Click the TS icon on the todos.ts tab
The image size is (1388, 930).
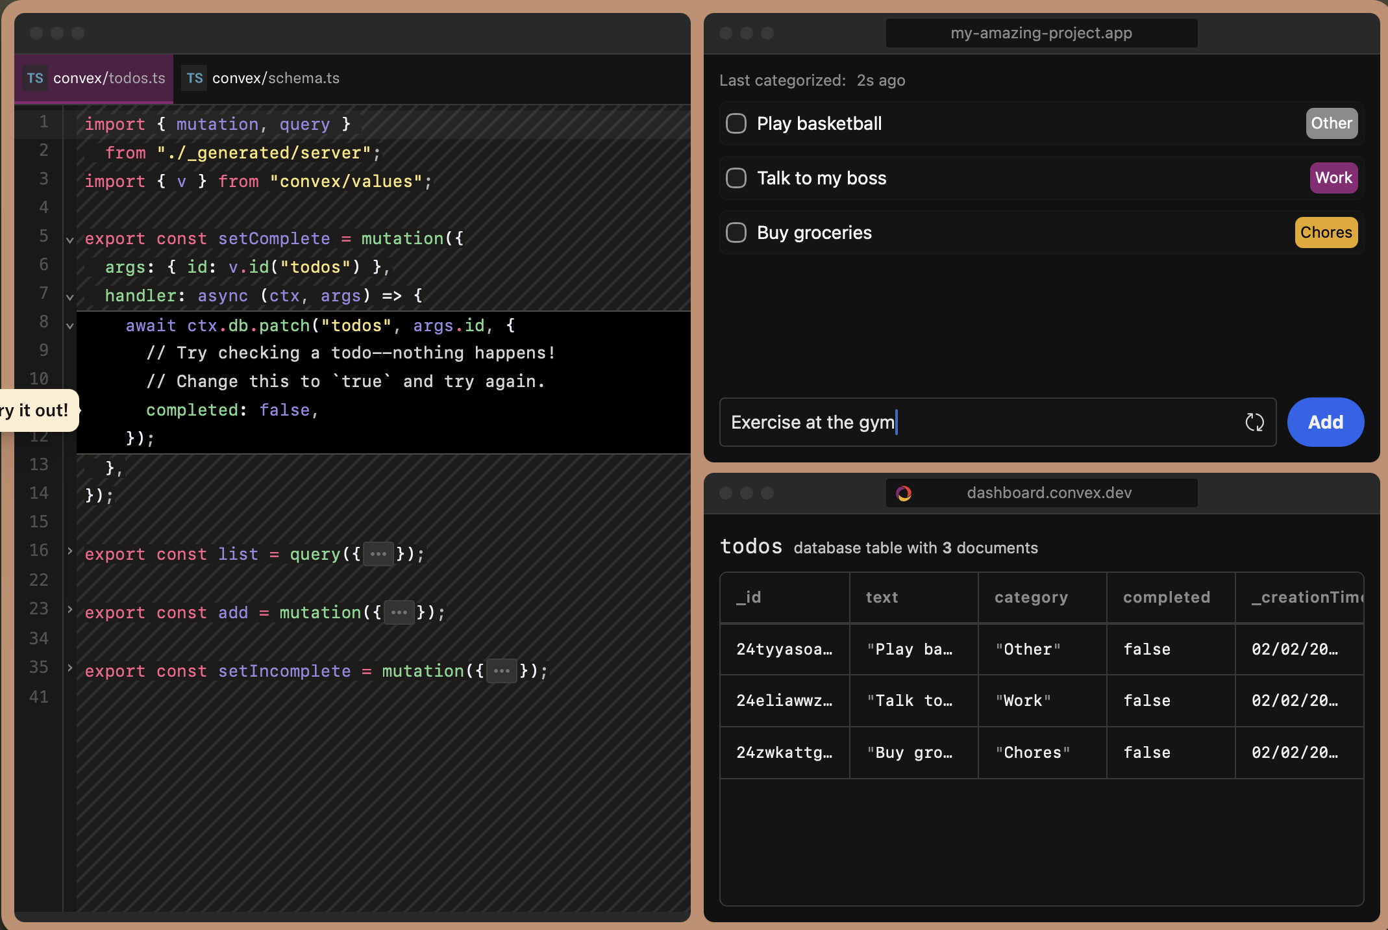(x=34, y=78)
